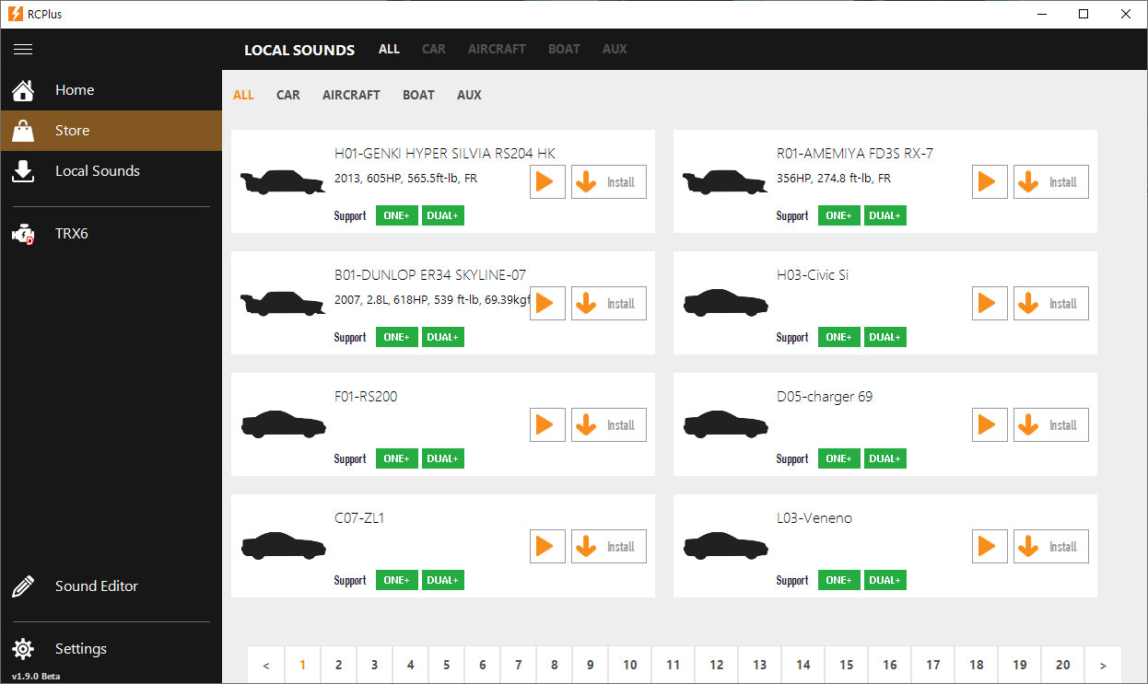This screenshot has height=684, width=1148.
Task: Open TRX6 device in the sidebar
Action: point(111,234)
